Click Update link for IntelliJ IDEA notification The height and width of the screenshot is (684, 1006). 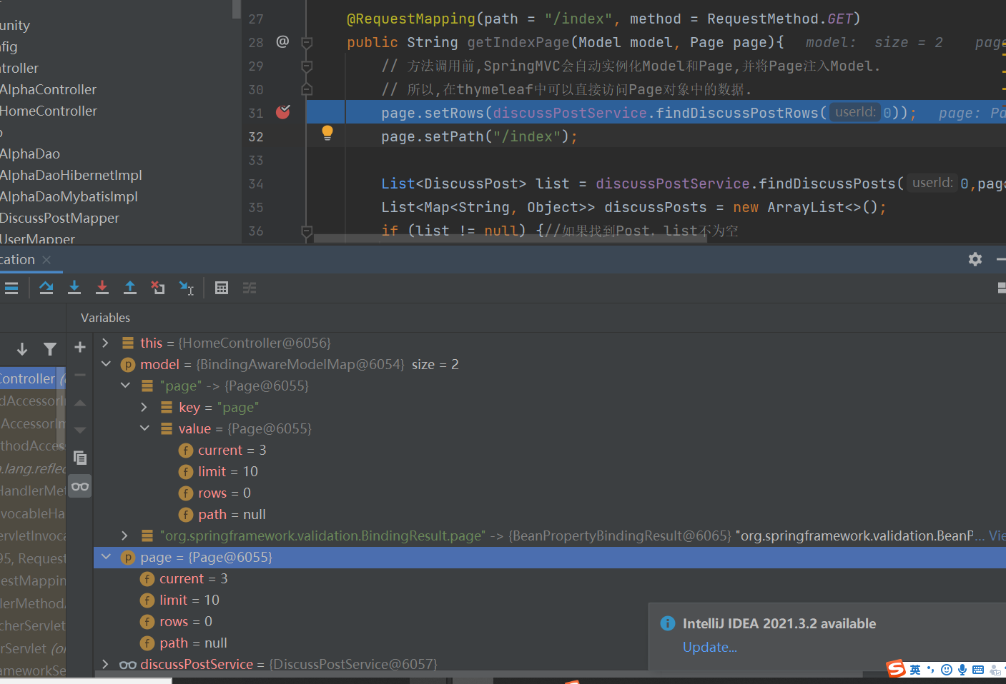click(709, 647)
